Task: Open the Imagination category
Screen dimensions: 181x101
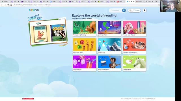Action: (134, 63)
